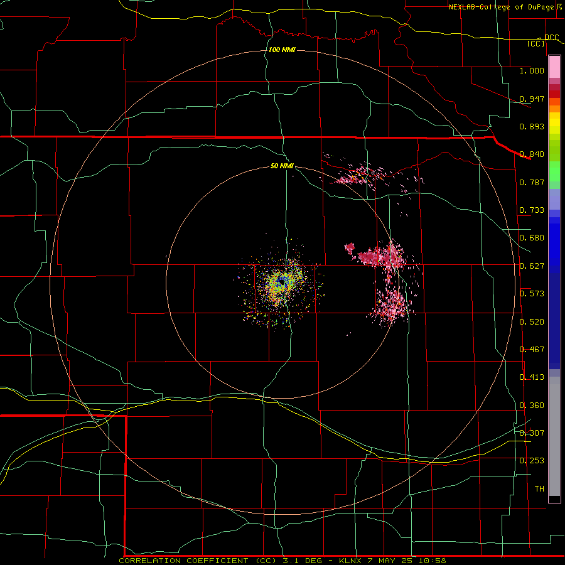This screenshot has height=565, width=565.
Task: Select the 0.307 scale value
Action: [x=532, y=433]
